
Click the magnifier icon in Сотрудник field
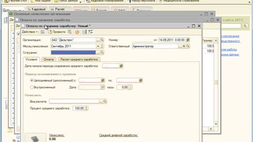[x=102, y=52]
